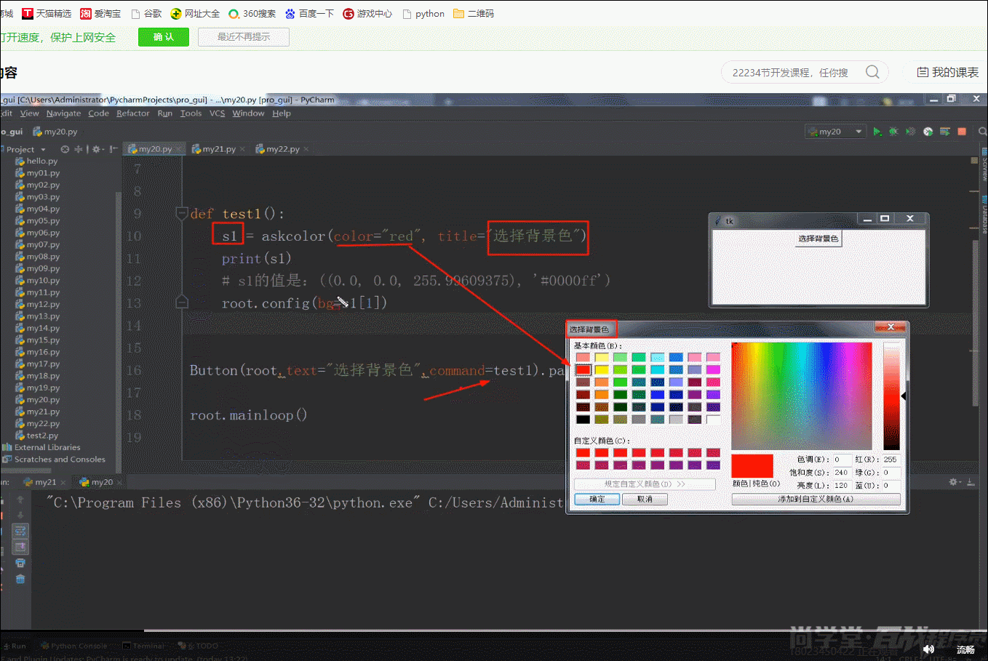Click the 最近不再提示 button
Screen dimensions: 988x661
coord(244,37)
